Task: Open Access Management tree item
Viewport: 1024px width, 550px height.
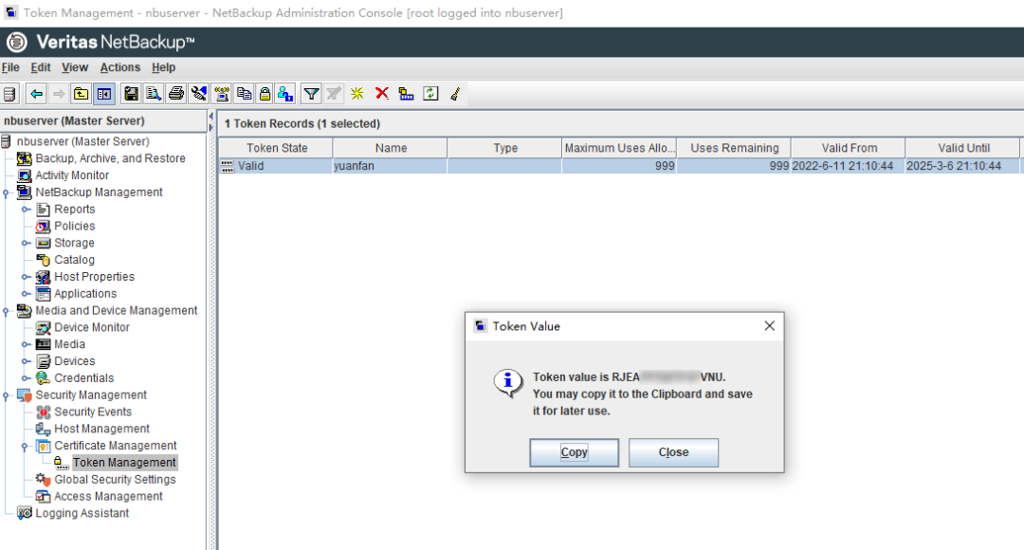Action: pyautogui.click(x=108, y=497)
